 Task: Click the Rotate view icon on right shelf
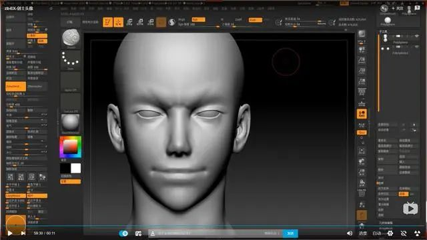pos(362,183)
